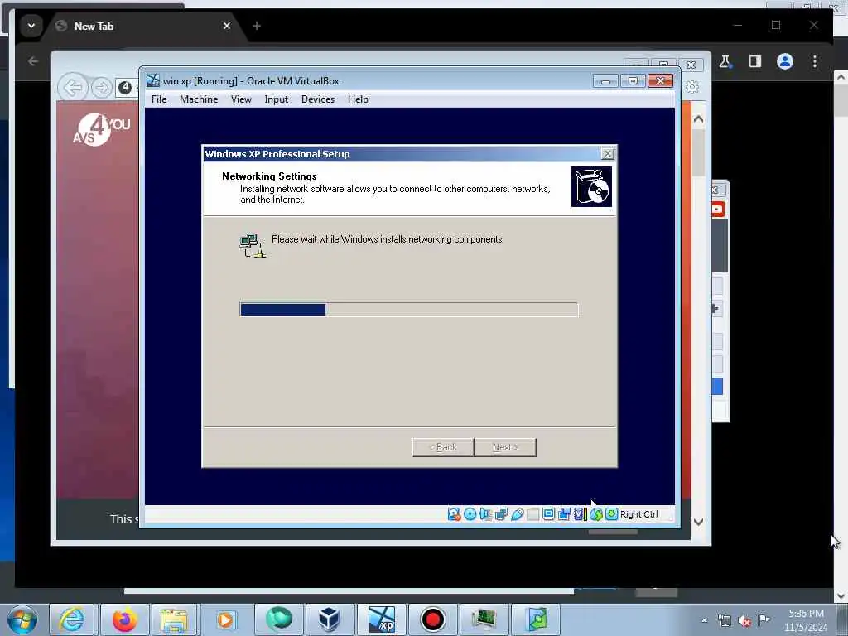
Task: Click the mouse integration status icon
Action: [x=596, y=514]
